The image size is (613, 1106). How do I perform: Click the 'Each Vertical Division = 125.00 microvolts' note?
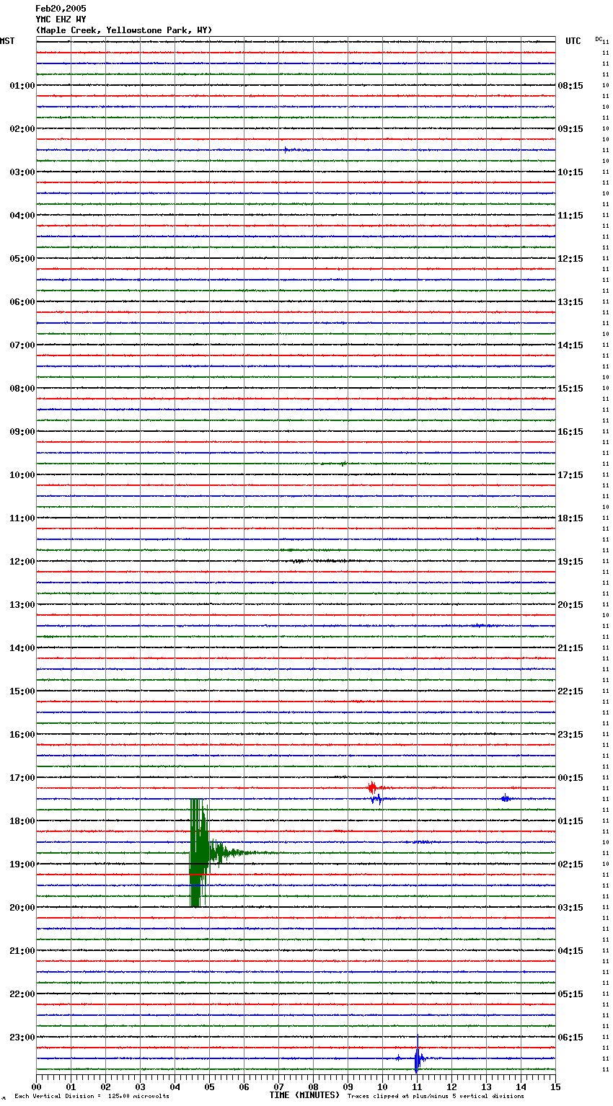click(x=92, y=1096)
